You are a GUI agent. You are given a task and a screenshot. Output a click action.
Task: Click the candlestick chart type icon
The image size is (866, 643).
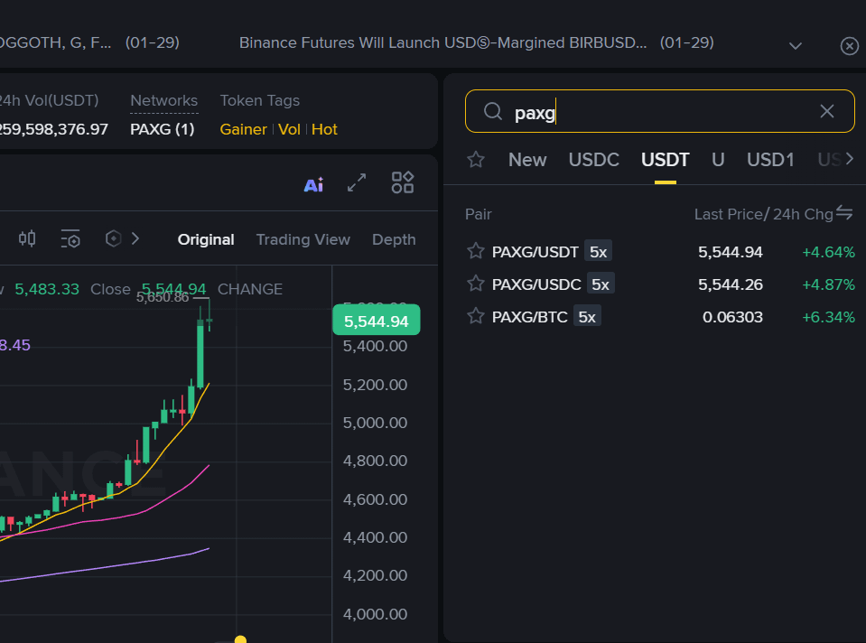[27, 239]
